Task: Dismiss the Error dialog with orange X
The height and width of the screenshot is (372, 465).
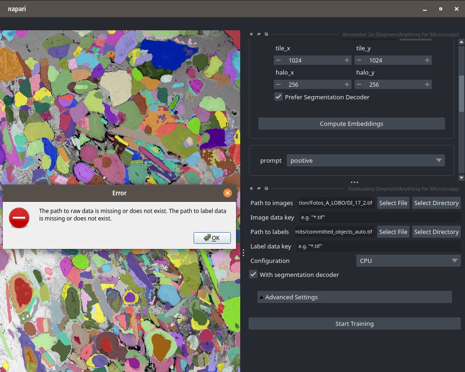Action: tap(227, 193)
